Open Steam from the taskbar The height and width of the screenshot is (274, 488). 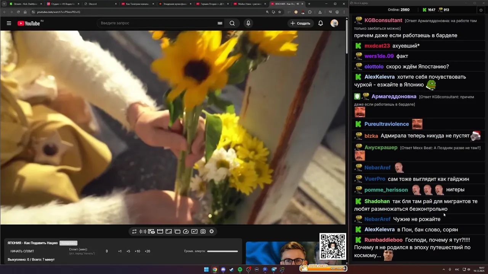231,269
